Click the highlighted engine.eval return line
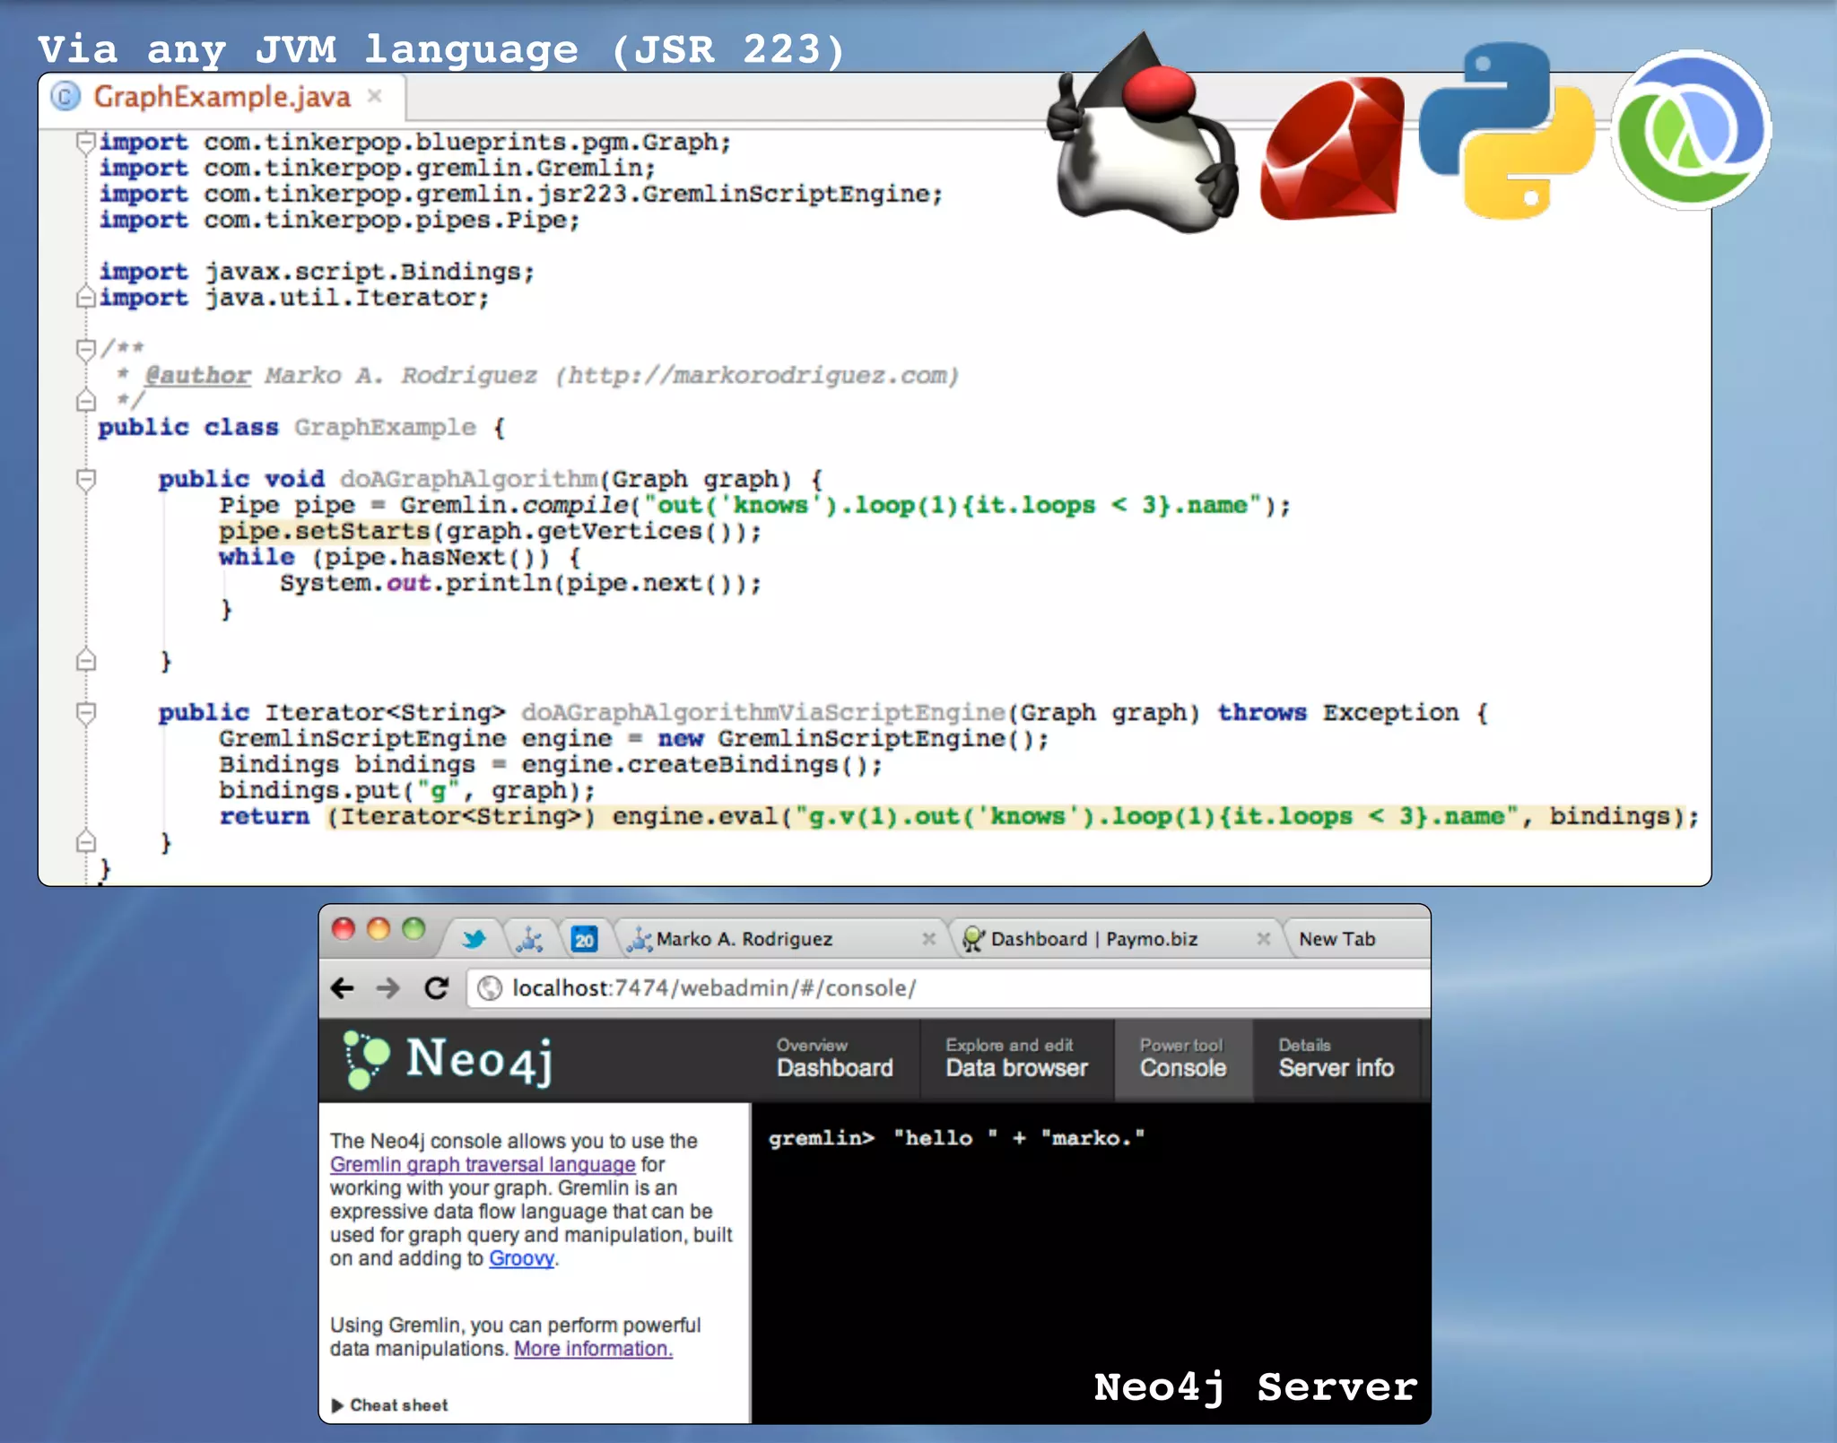This screenshot has width=1837, height=1443. [x=959, y=816]
